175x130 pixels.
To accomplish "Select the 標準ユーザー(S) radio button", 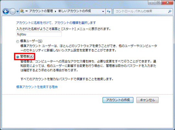I will [17, 41].
